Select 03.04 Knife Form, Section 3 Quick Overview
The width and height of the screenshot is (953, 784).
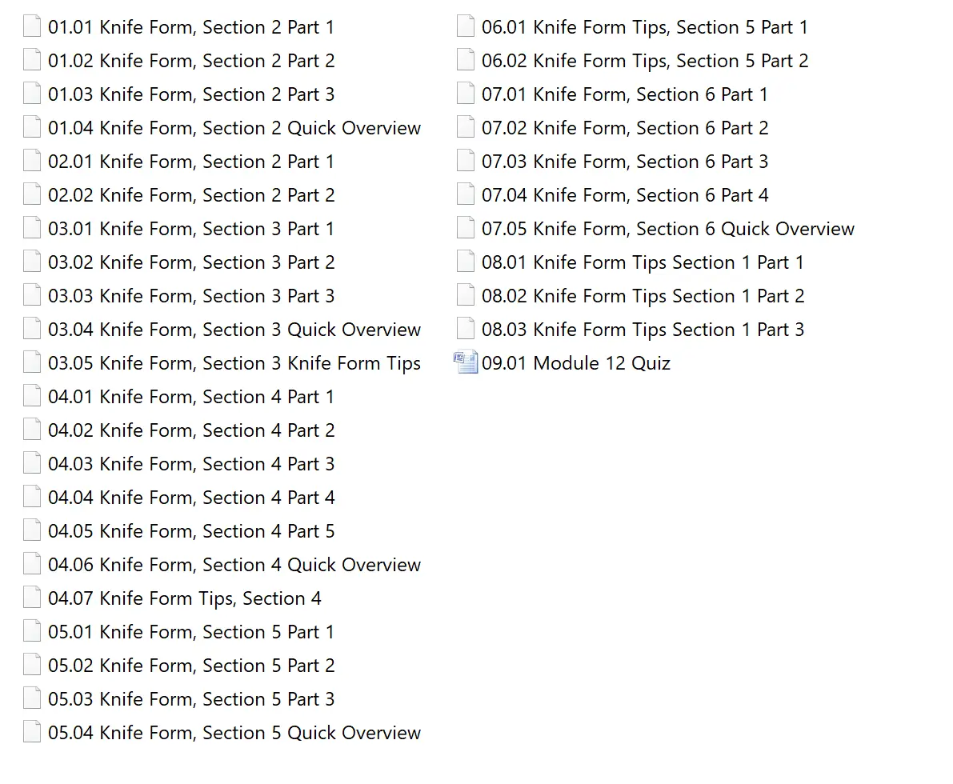[x=234, y=330]
